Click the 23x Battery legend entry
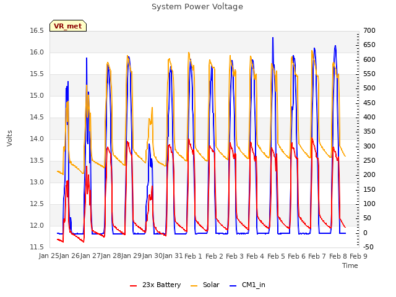396x297 pixels. pos(155,285)
